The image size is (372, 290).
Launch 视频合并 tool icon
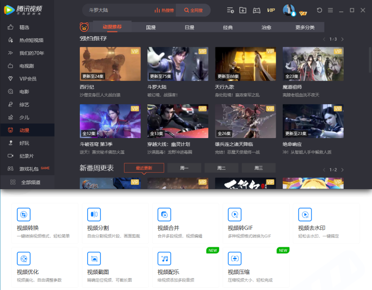164,215
